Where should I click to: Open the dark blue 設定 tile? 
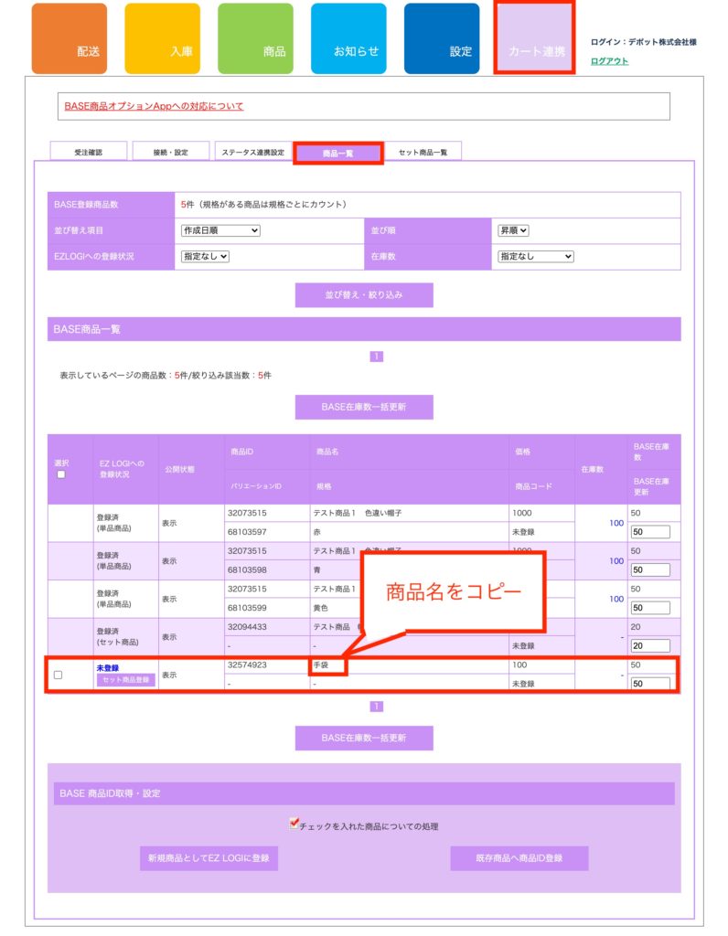coord(442,39)
